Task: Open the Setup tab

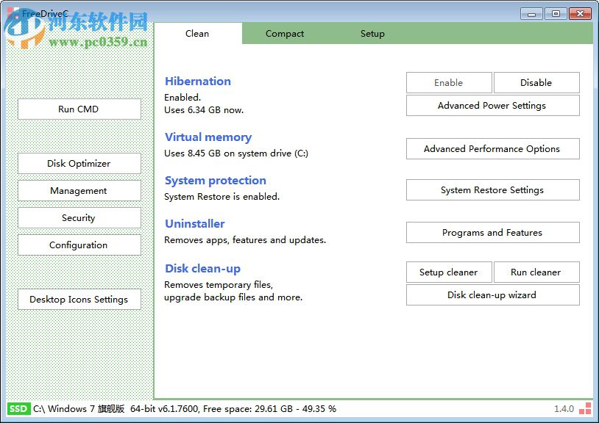Action: (372, 34)
